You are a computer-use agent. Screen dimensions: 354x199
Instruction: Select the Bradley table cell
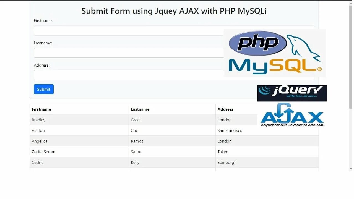click(x=79, y=120)
